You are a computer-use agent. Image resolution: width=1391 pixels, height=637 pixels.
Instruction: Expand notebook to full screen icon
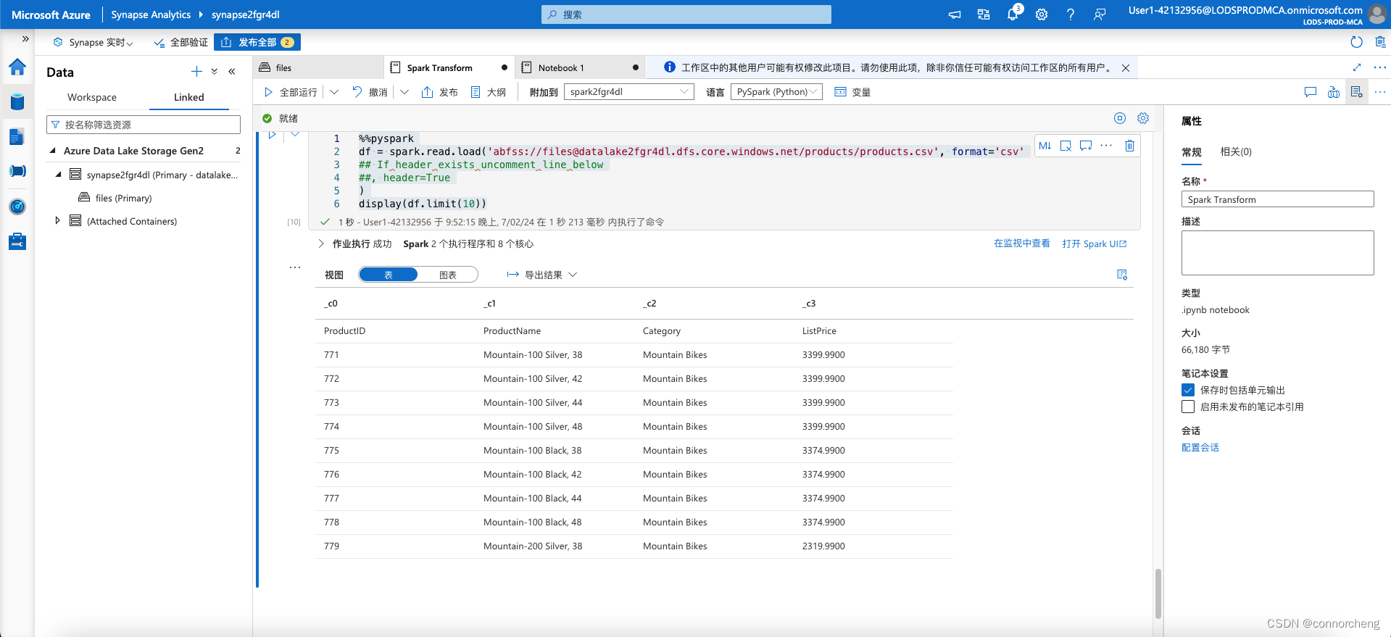1357,67
